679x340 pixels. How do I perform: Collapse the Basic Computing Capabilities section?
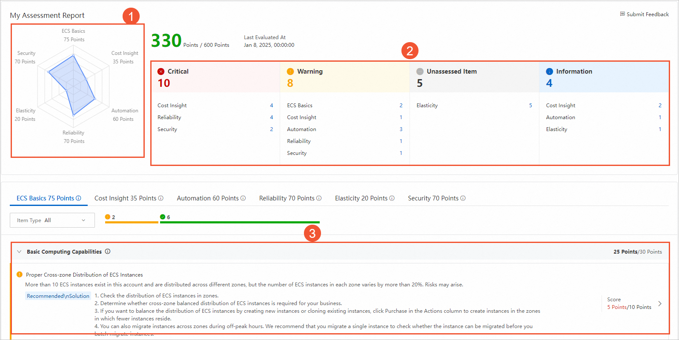point(19,251)
